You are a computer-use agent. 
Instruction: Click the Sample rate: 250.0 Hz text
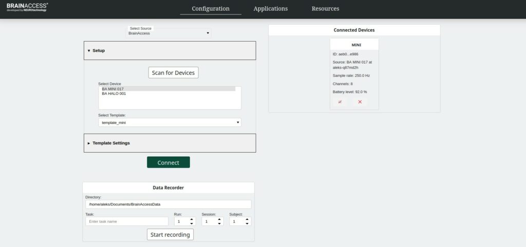[351, 76]
